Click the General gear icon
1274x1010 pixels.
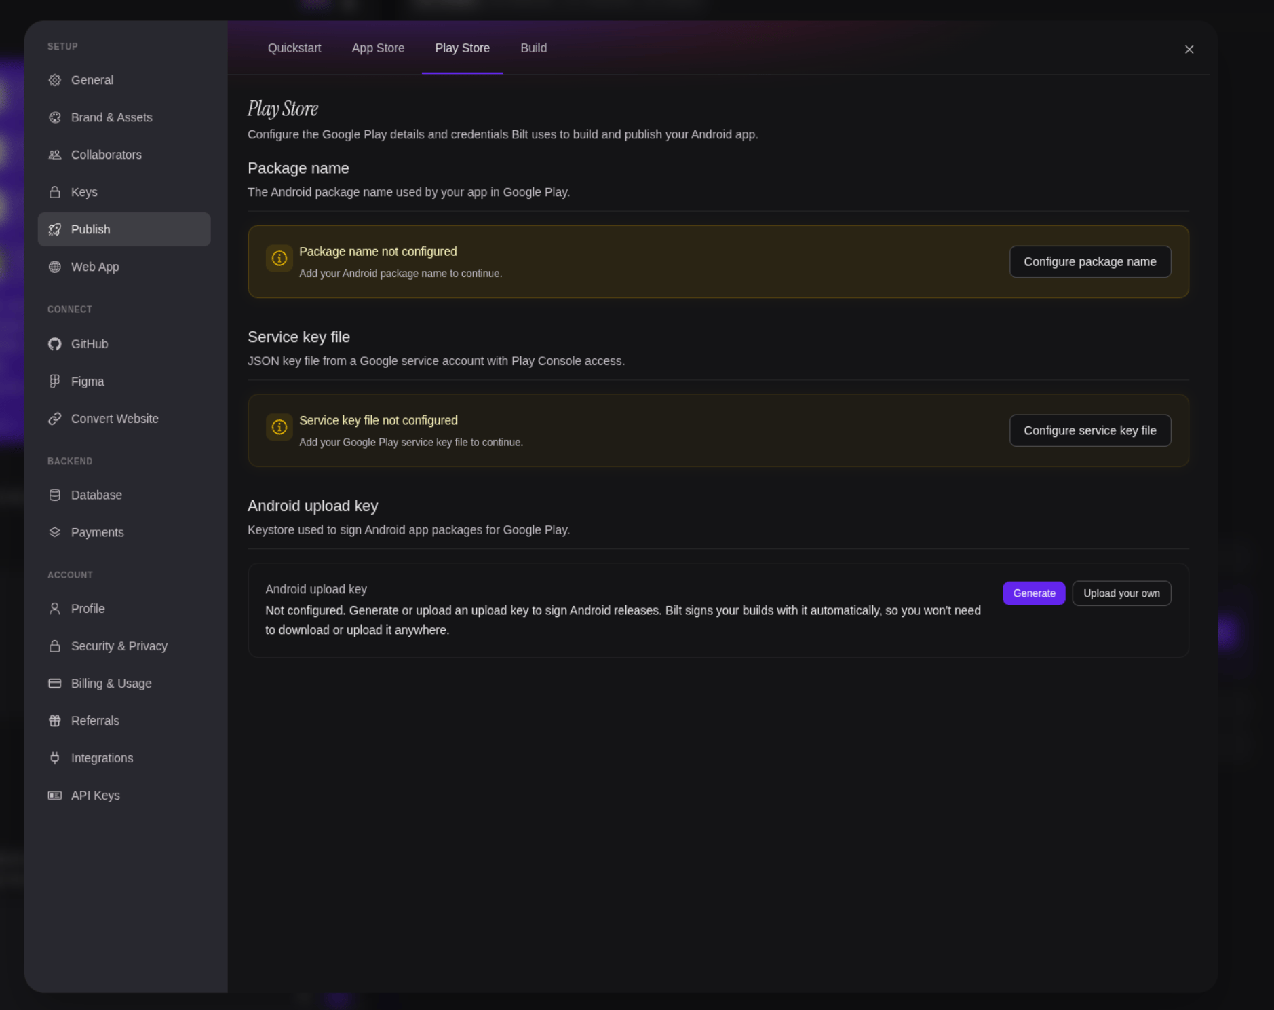55,80
